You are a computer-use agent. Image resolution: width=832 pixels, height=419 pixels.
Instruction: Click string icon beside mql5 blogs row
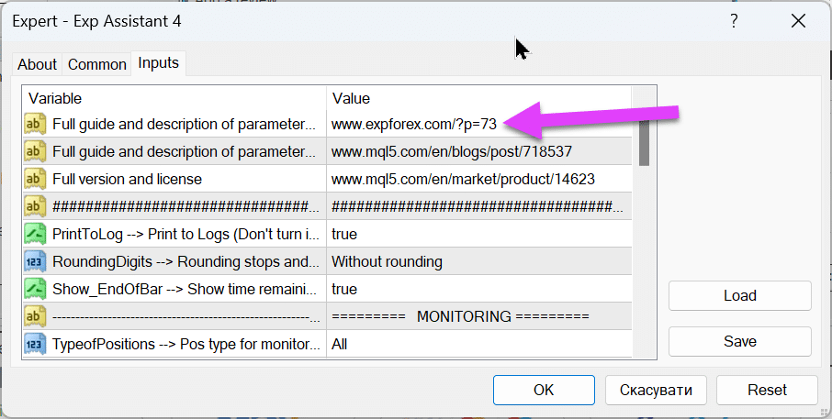click(35, 151)
